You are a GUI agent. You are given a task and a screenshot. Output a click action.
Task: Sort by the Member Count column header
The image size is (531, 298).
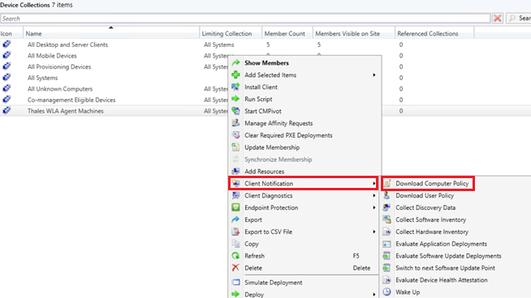(x=287, y=33)
